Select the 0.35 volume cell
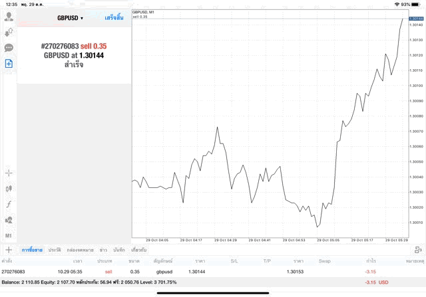Screen dimensions: 426x297 (134, 272)
